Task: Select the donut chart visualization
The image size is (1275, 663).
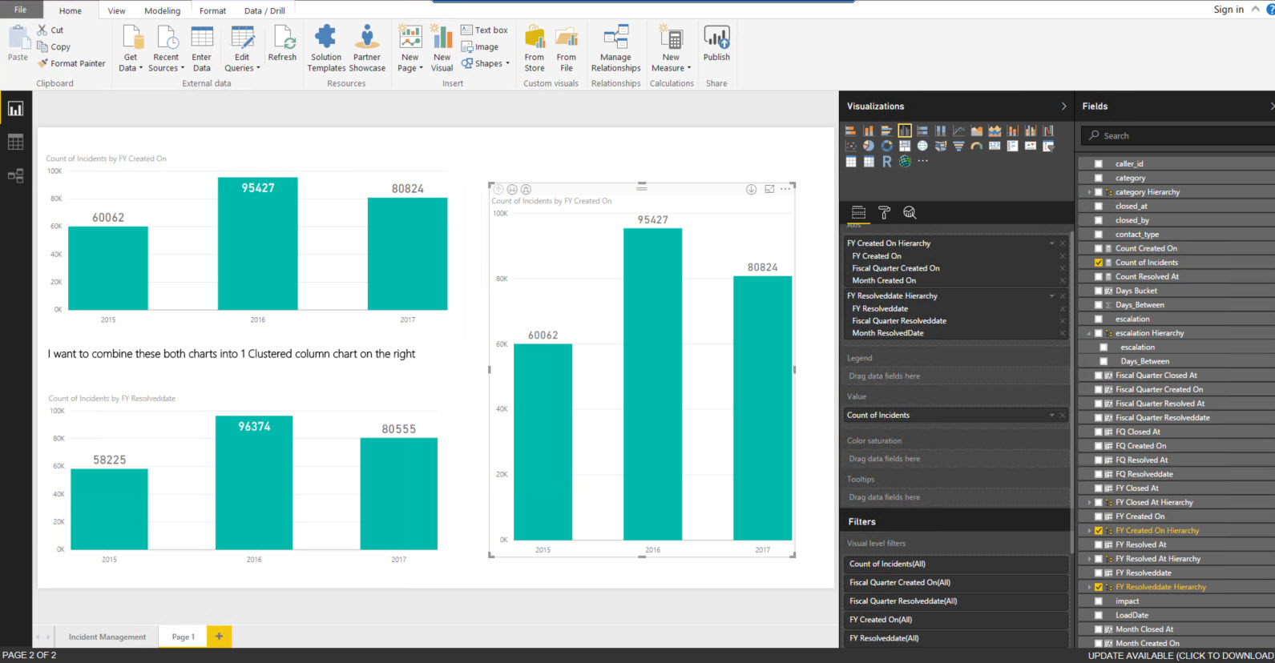Action: [x=886, y=146]
